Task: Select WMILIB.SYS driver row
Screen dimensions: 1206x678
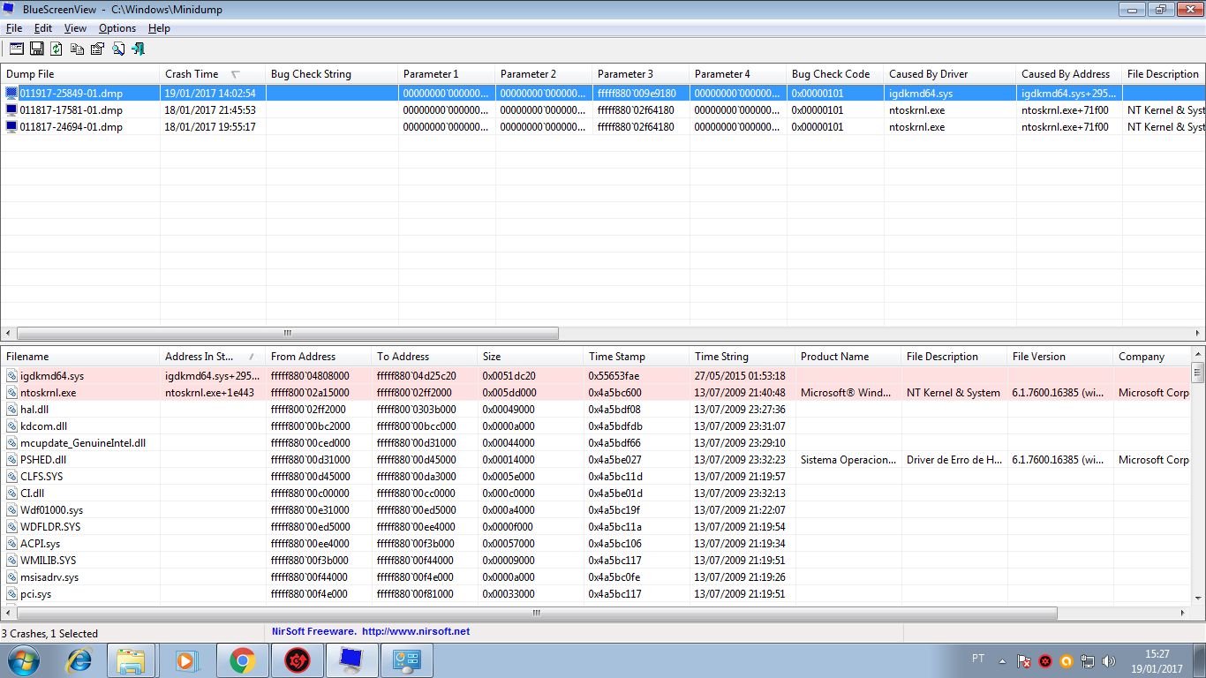Action: tap(595, 561)
